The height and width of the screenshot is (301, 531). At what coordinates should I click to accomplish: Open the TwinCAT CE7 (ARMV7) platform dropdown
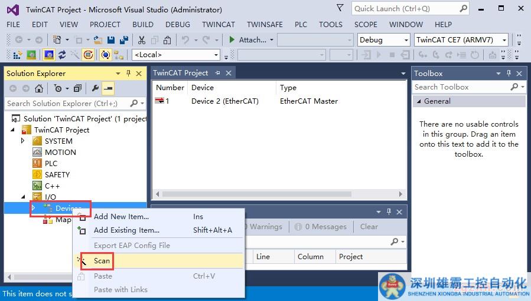click(x=461, y=40)
